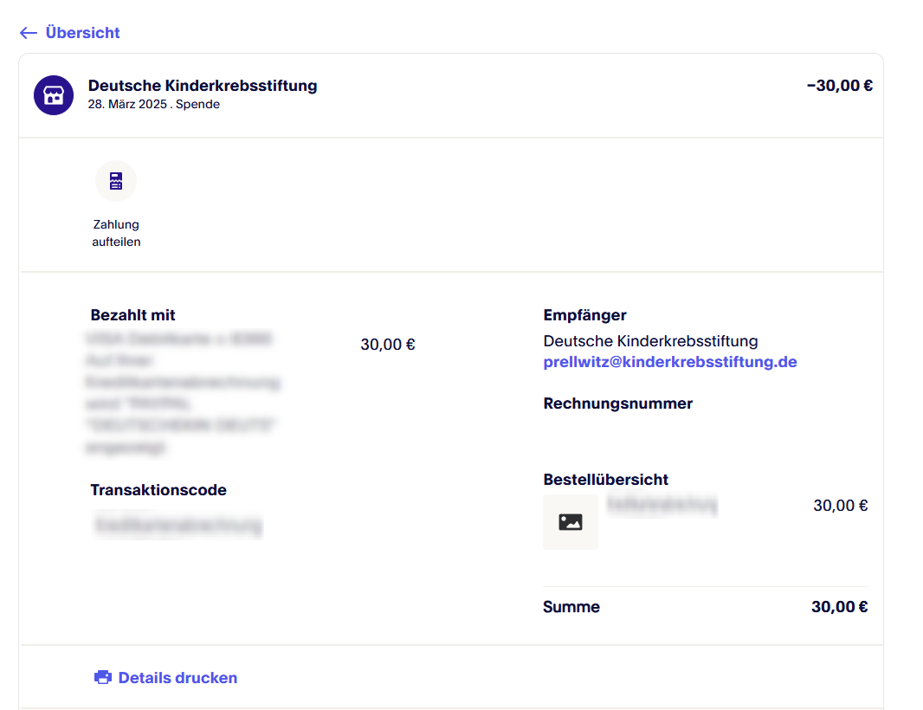Go back via the Übersicht link
Screen dimensions: 923x710
click(82, 33)
